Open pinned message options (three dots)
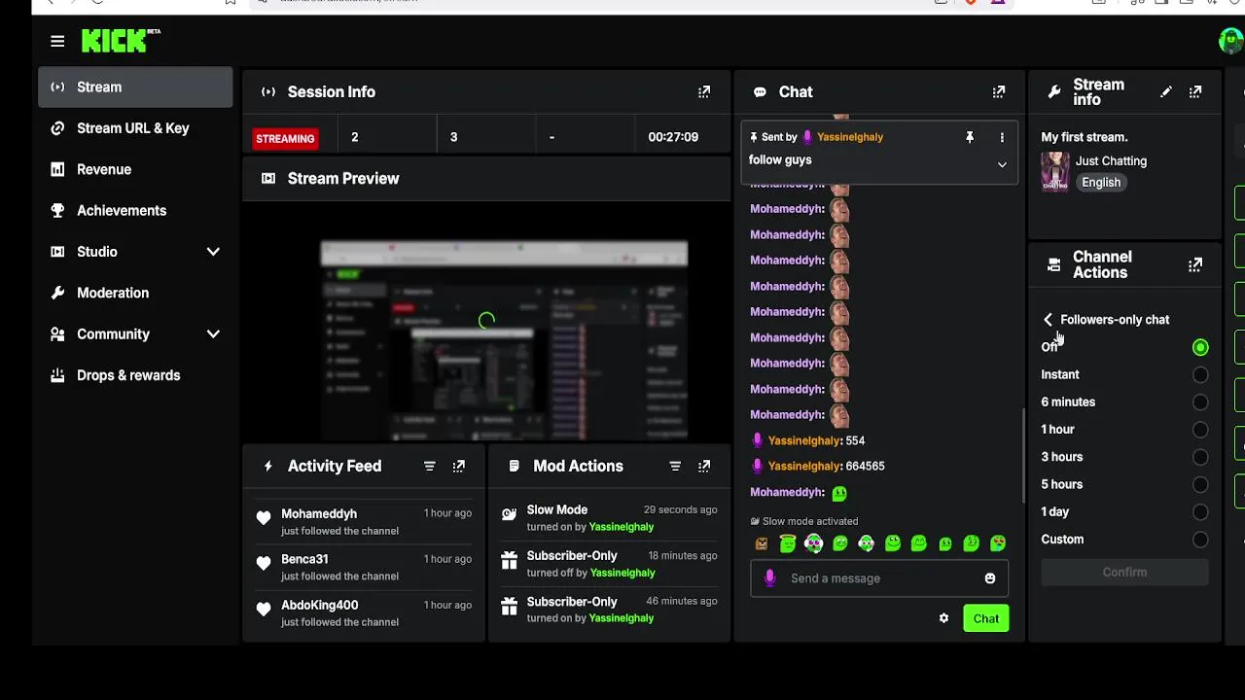The height and width of the screenshot is (700, 1245). pos(1002,137)
